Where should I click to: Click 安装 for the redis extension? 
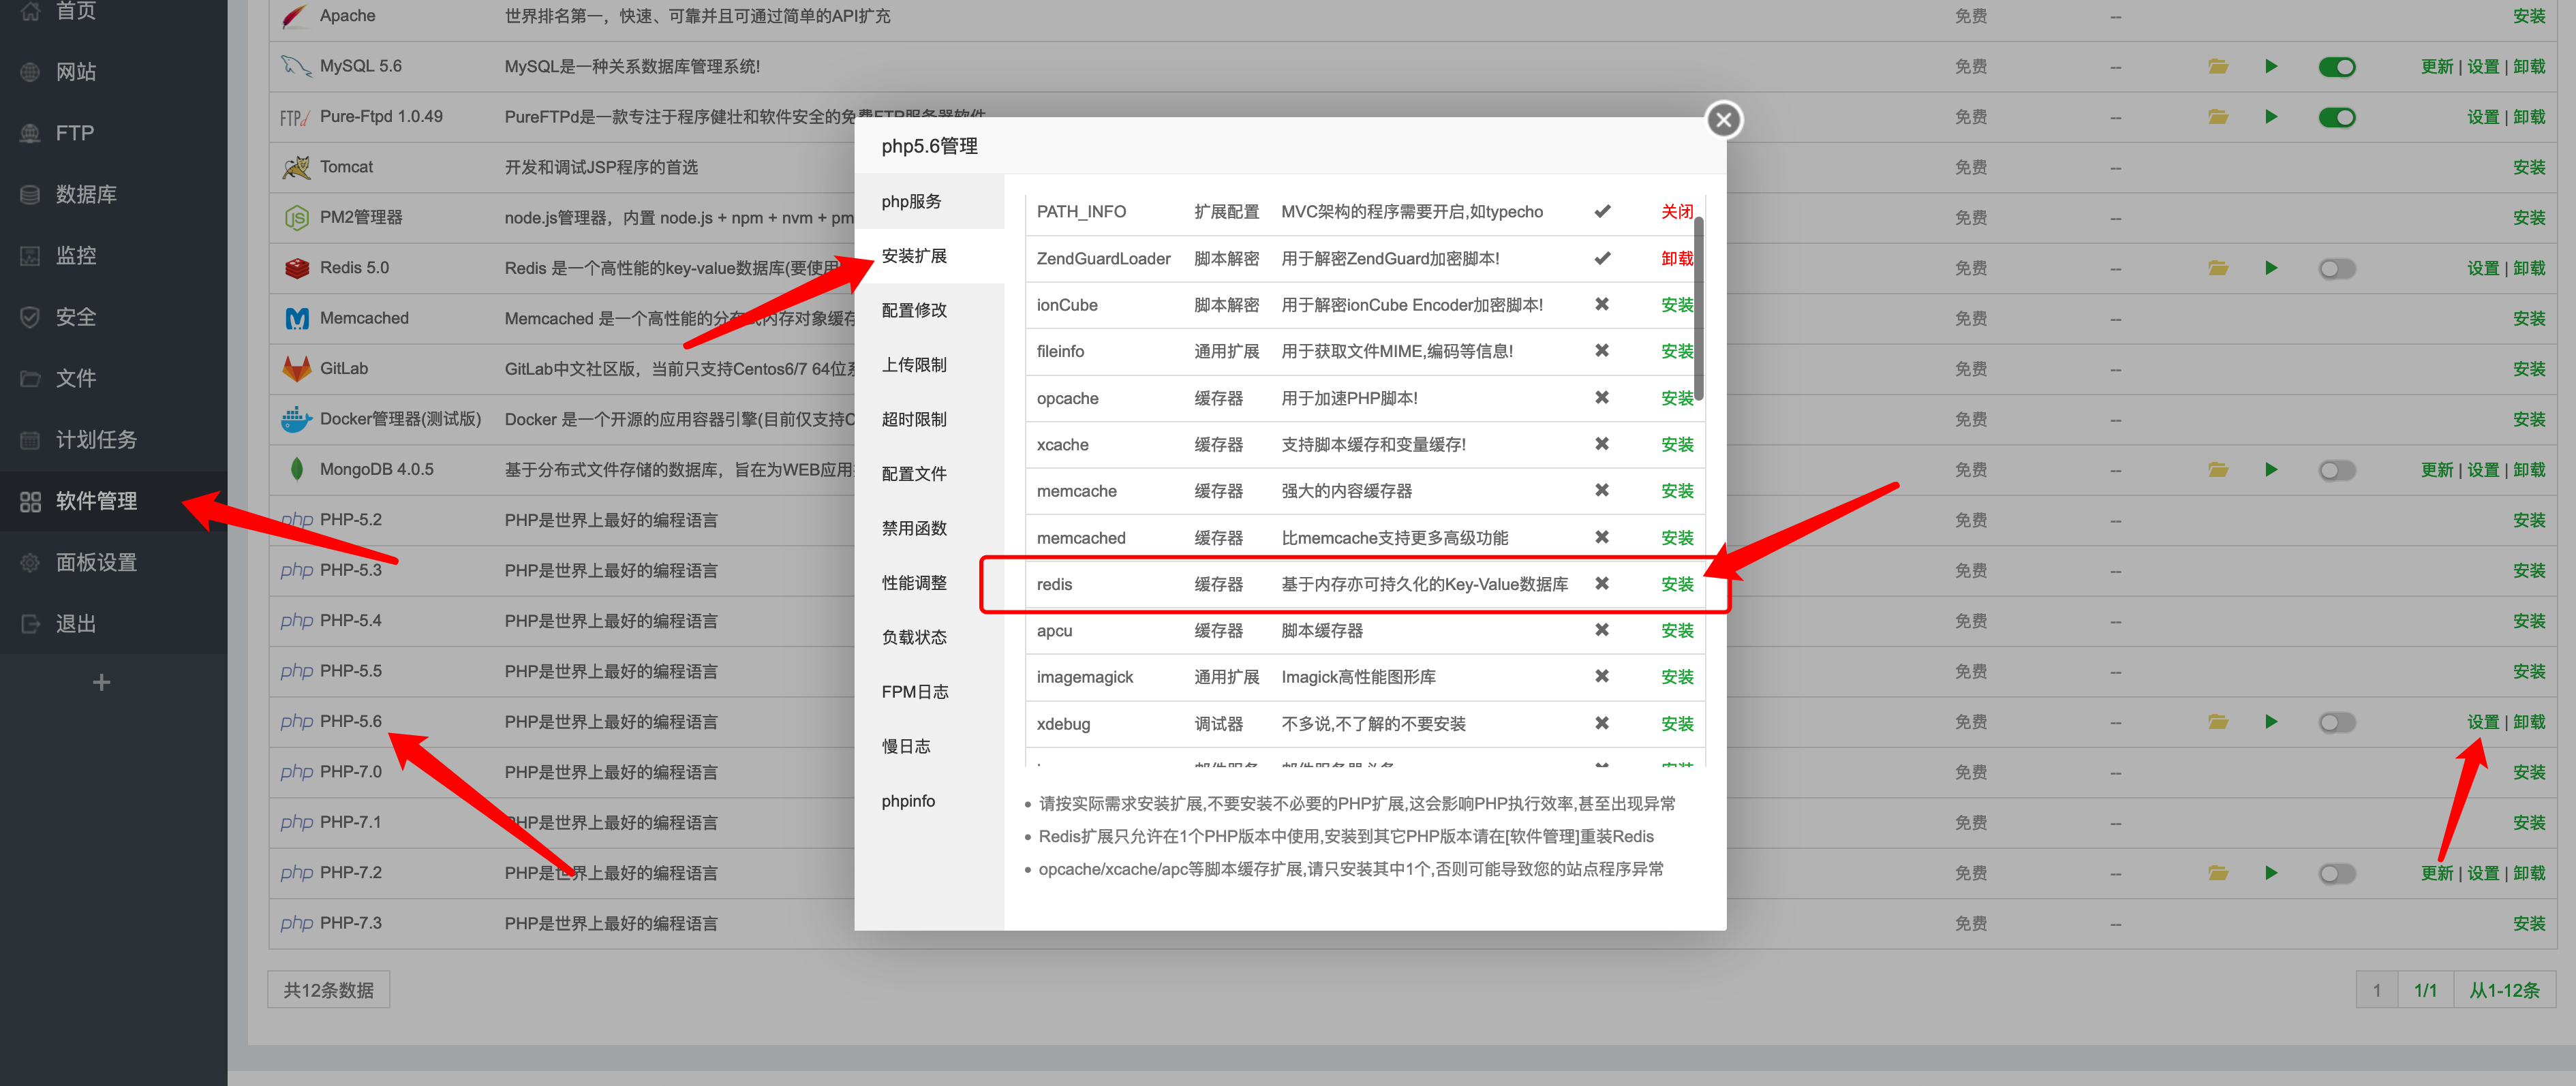pyautogui.click(x=1677, y=584)
